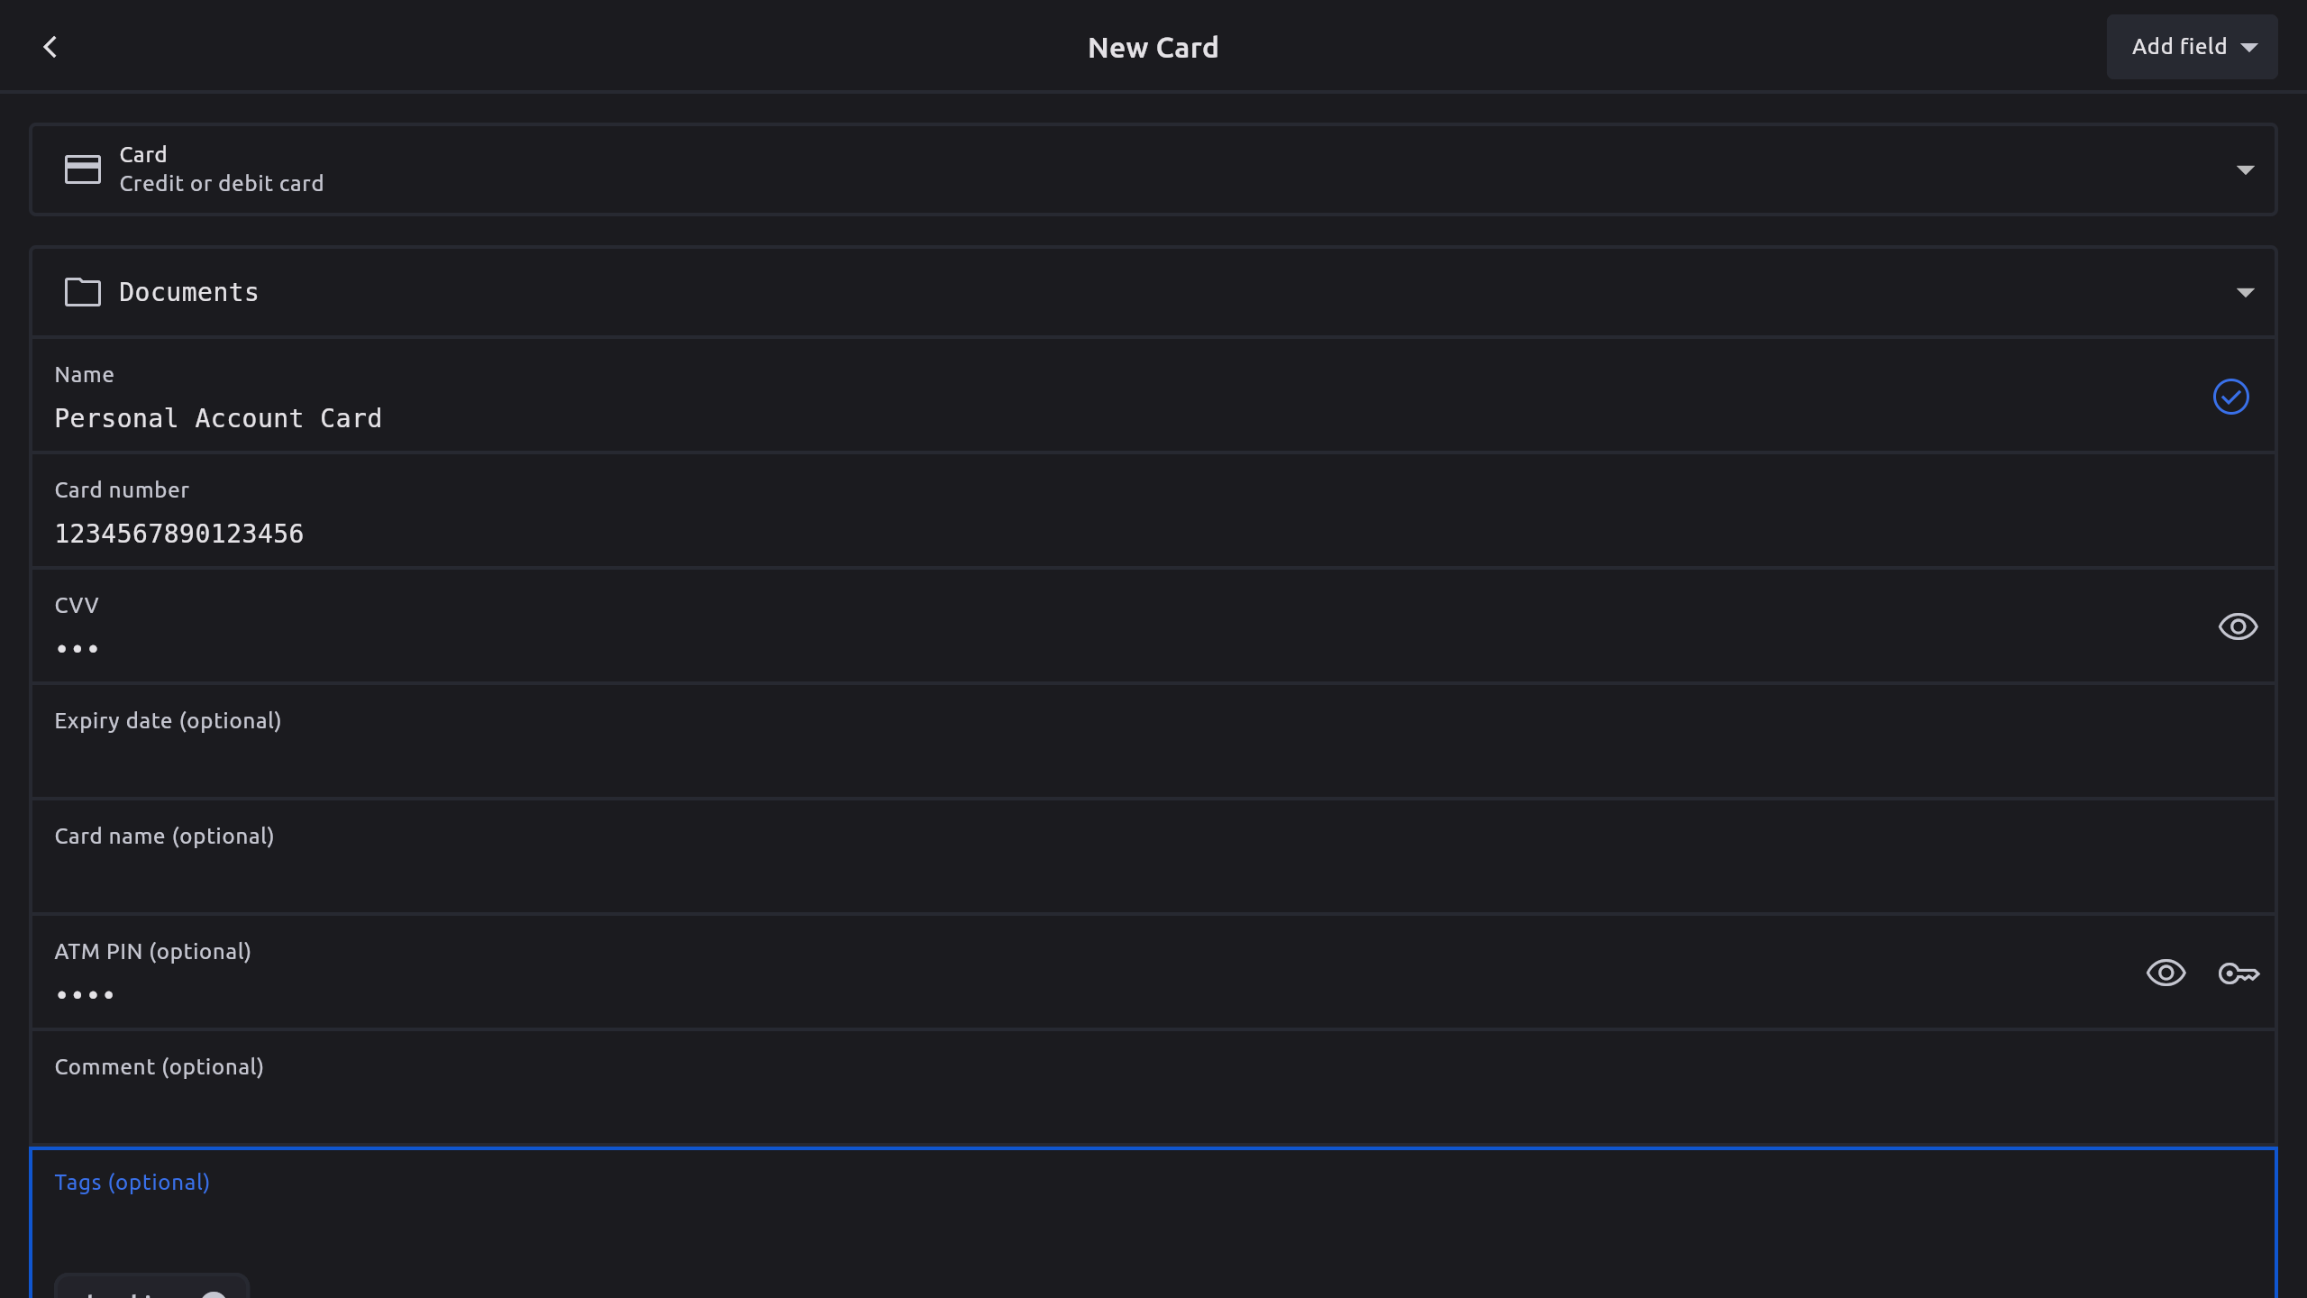Expand the Card type selector arrow
Viewport: 2307px width, 1298px height.
(2245, 169)
